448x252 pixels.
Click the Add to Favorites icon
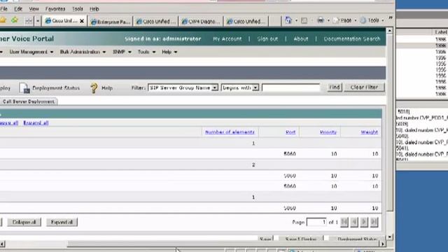click(15, 20)
